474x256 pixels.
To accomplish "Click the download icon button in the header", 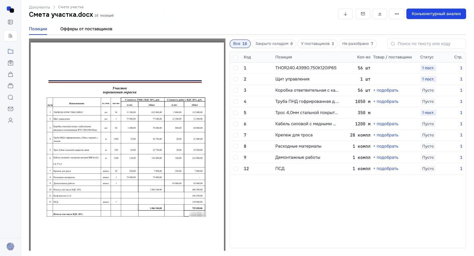I will point(380,14).
